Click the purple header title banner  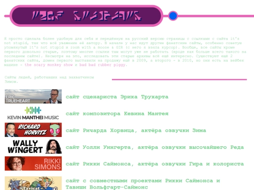pos(87,15)
